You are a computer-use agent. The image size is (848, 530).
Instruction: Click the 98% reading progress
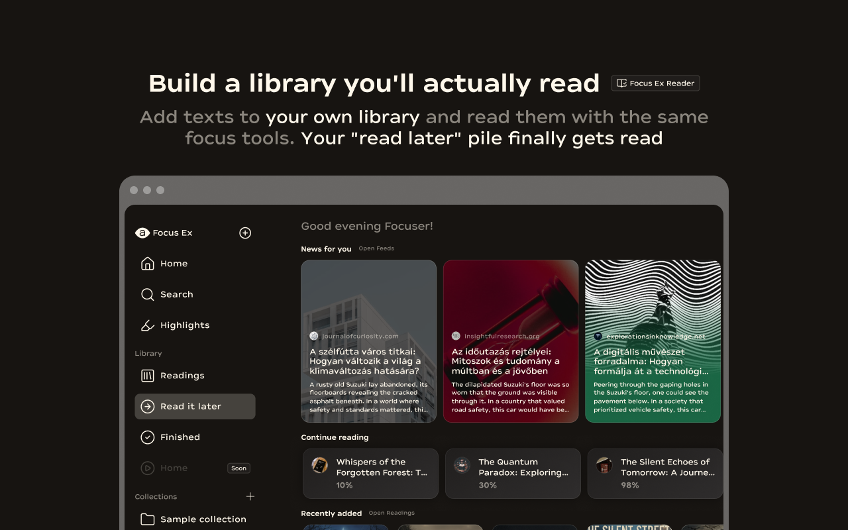(x=630, y=486)
